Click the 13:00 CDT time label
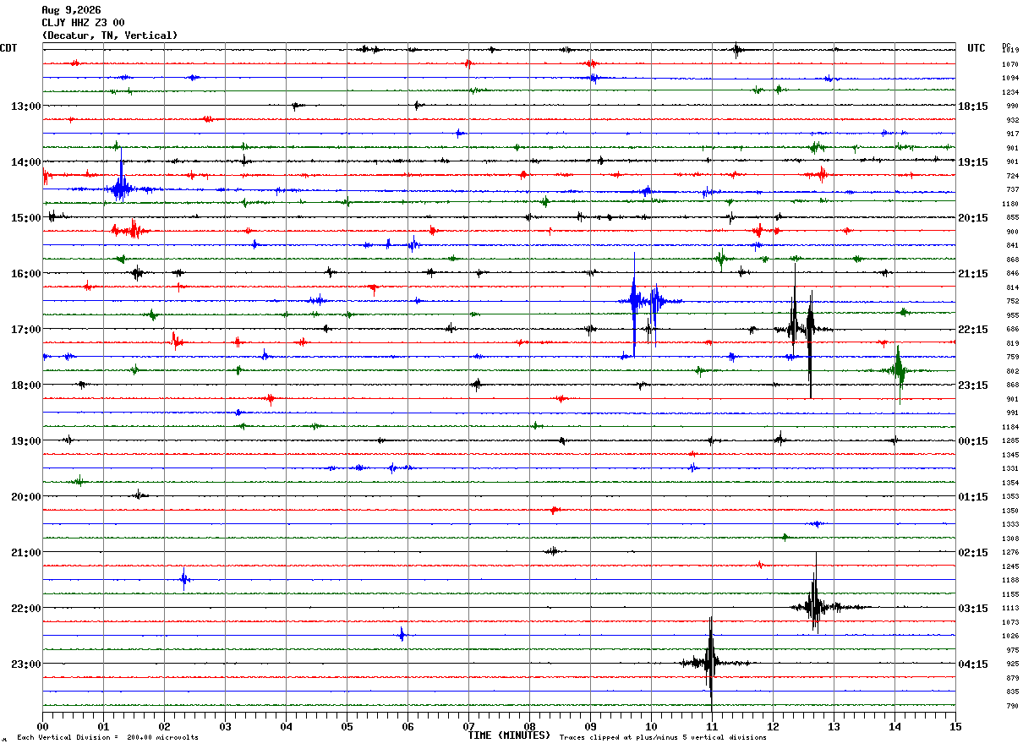Image resolution: width=1023 pixels, height=749 pixels. [25, 107]
